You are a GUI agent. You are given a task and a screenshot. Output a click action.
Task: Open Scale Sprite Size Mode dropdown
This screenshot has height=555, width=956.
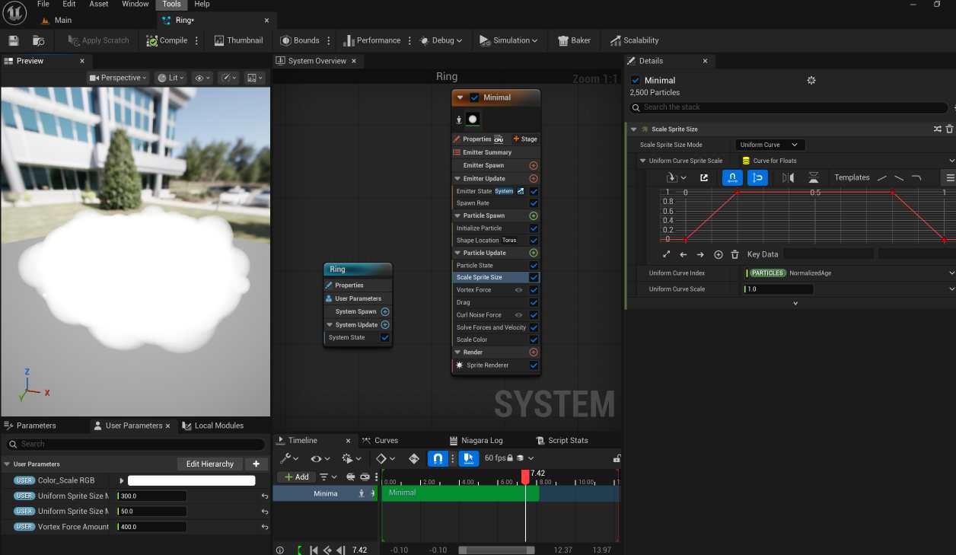(x=770, y=145)
